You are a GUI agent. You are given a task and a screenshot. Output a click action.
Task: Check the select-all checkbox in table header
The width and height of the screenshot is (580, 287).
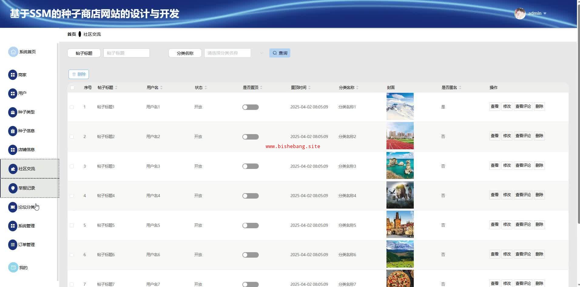pyautogui.click(x=72, y=88)
